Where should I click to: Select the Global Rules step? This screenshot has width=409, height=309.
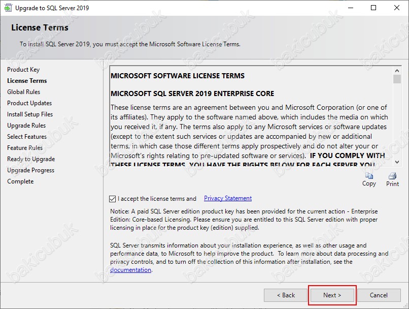(23, 92)
